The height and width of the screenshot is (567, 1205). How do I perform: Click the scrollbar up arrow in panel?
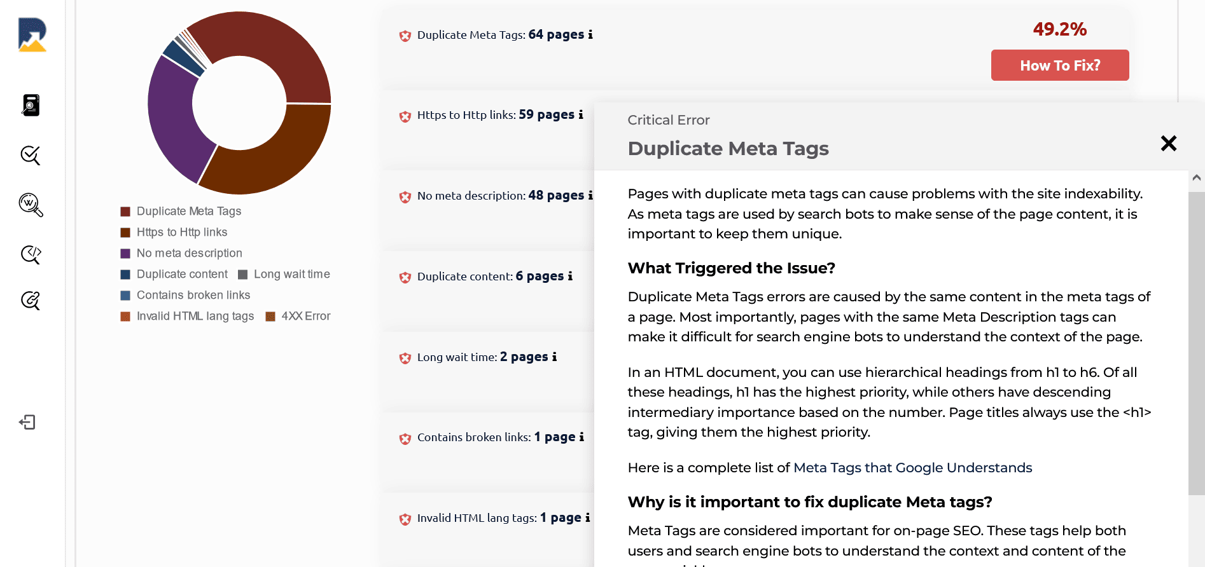(x=1196, y=178)
